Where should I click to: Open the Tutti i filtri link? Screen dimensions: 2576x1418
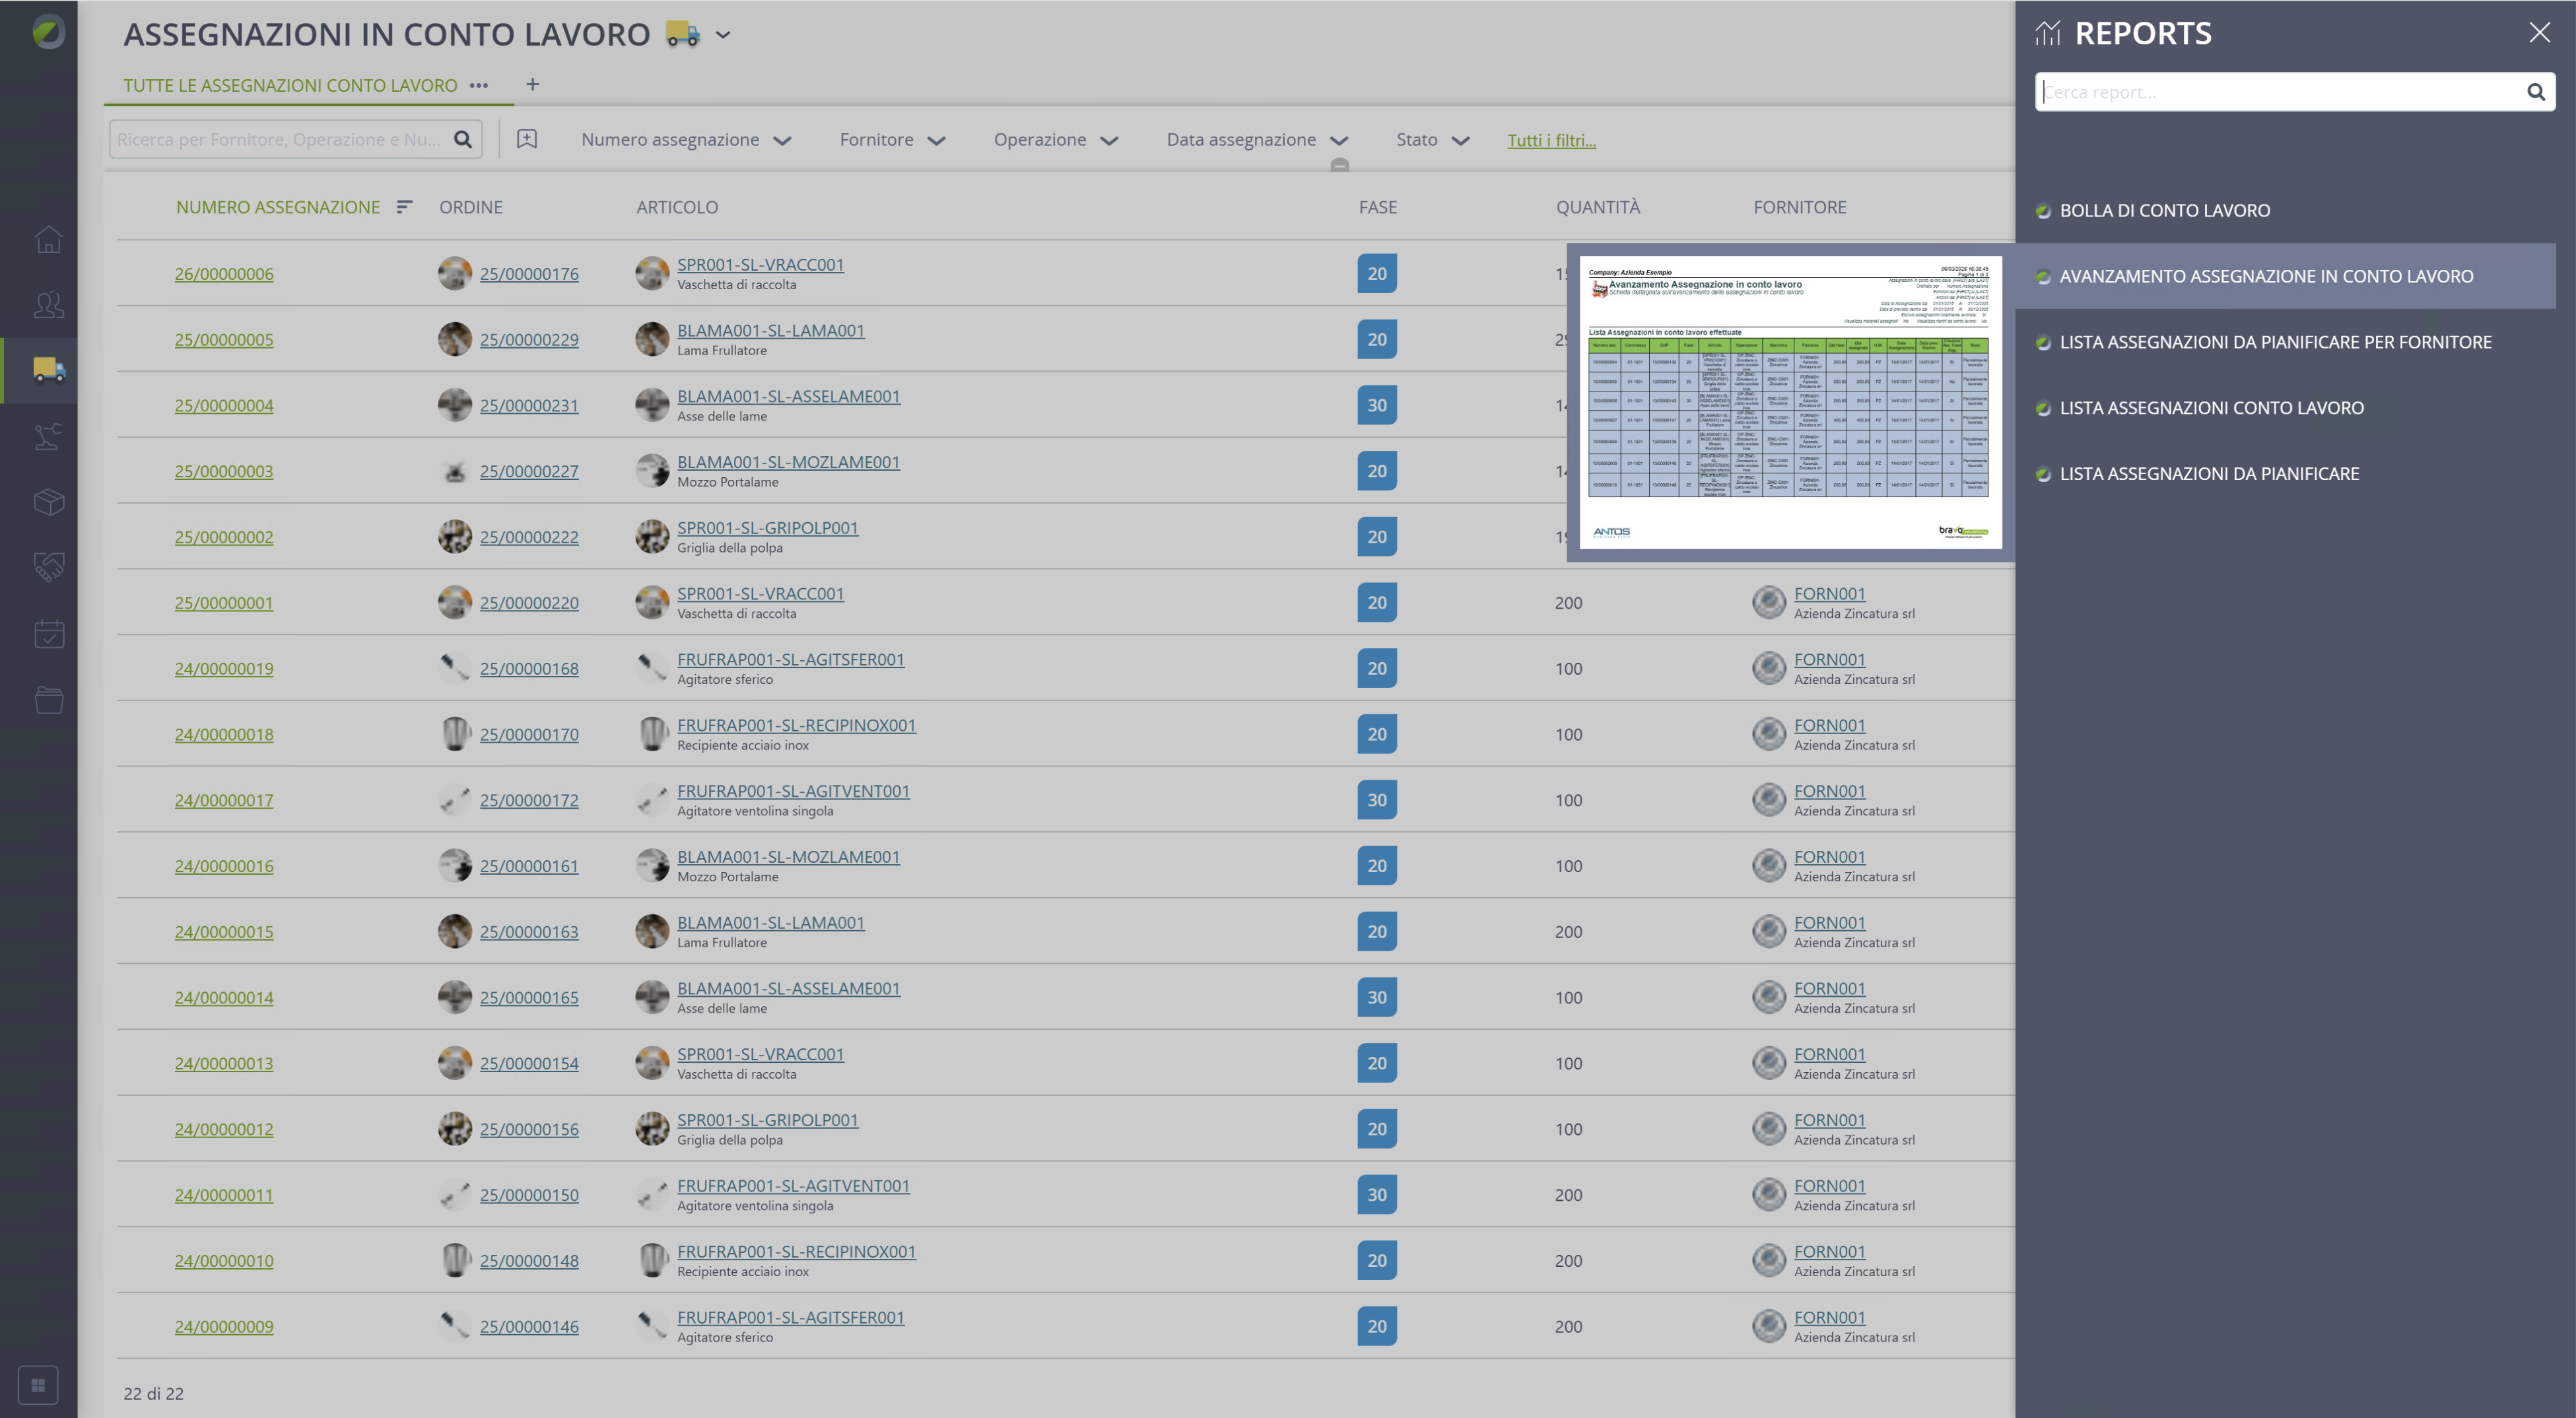click(1551, 140)
